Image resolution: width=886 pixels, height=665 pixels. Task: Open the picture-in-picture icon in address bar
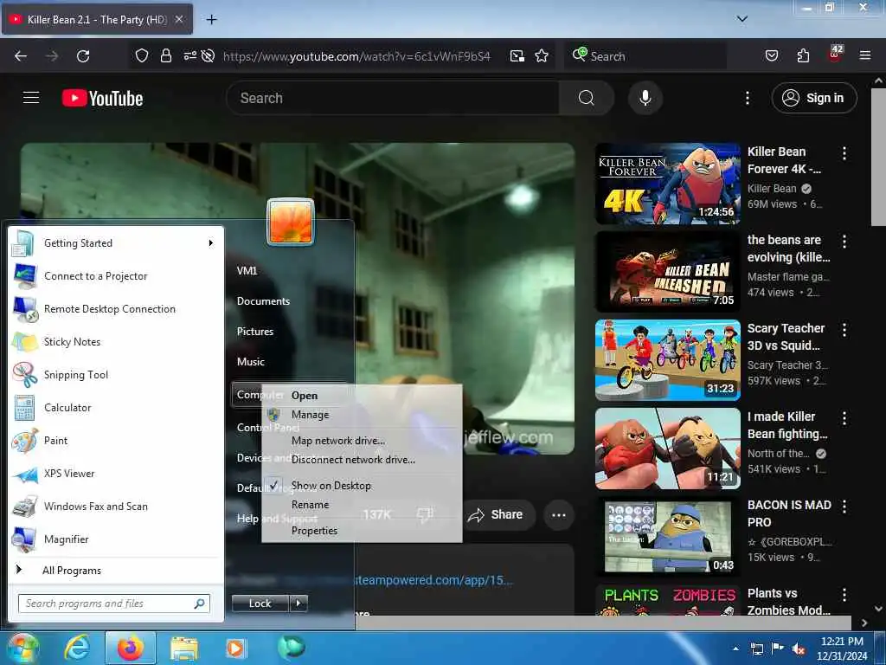(517, 55)
